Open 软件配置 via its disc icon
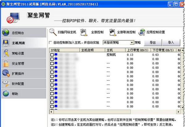The image size is (185, 127). click(x=6, y=84)
